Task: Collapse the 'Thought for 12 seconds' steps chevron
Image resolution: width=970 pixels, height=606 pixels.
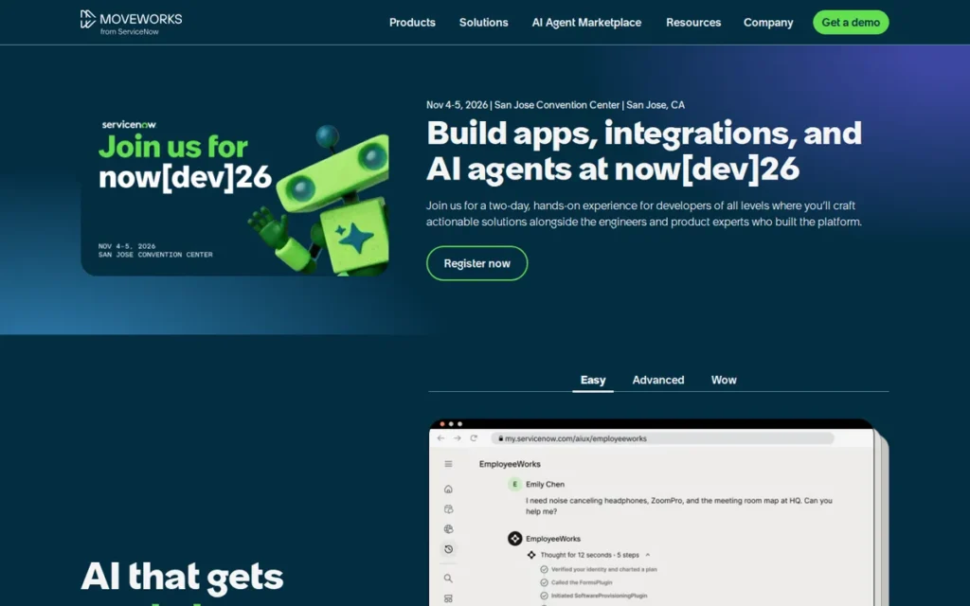Action: [x=648, y=555]
